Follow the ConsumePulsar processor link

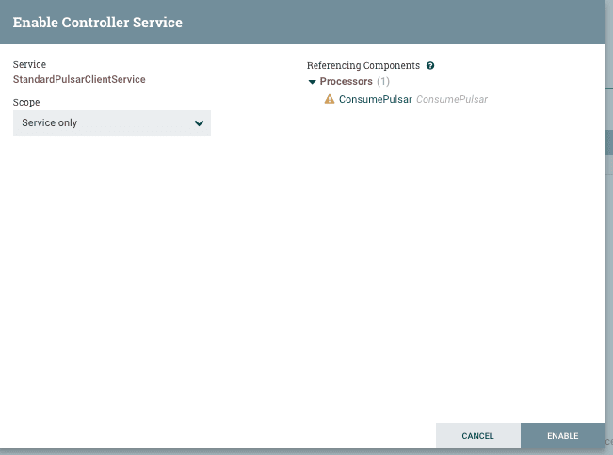(x=376, y=99)
